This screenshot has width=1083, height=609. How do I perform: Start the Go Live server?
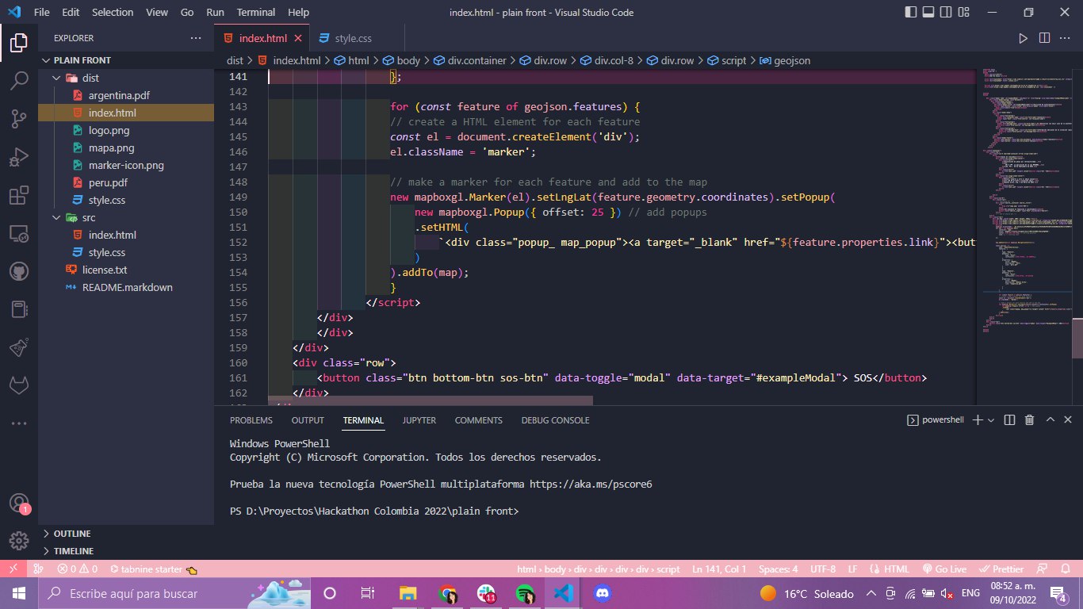tap(945, 569)
